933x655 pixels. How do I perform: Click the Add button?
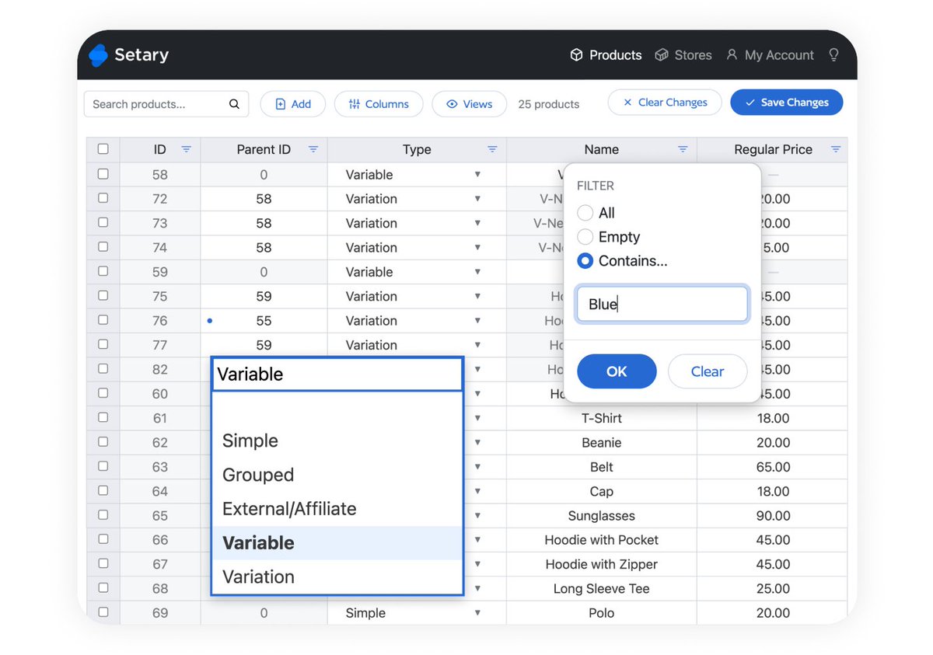click(x=293, y=104)
